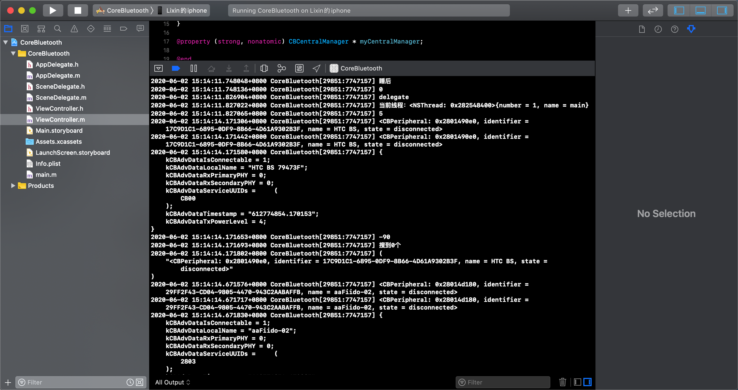Open the Breakpoint navigator icon
The height and width of the screenshot is (390, 738).
pos(124,29)
